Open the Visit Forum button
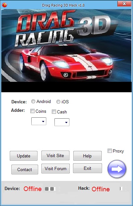 [56, 169]
